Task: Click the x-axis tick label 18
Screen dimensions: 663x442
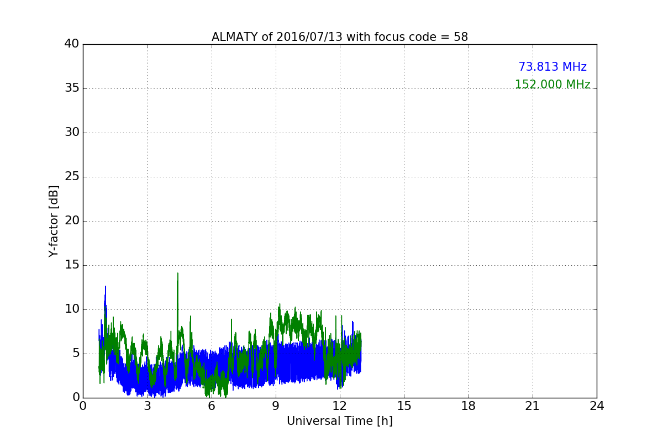Action: pos(469,406)
